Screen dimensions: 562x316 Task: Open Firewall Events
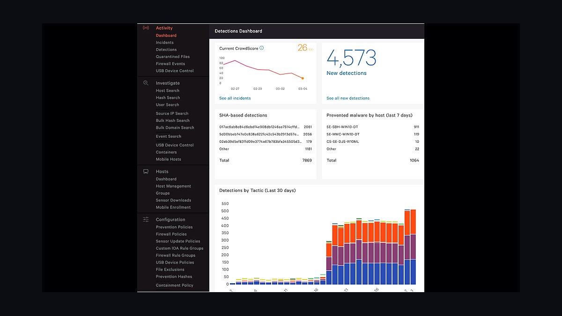(x=170, y=64)
